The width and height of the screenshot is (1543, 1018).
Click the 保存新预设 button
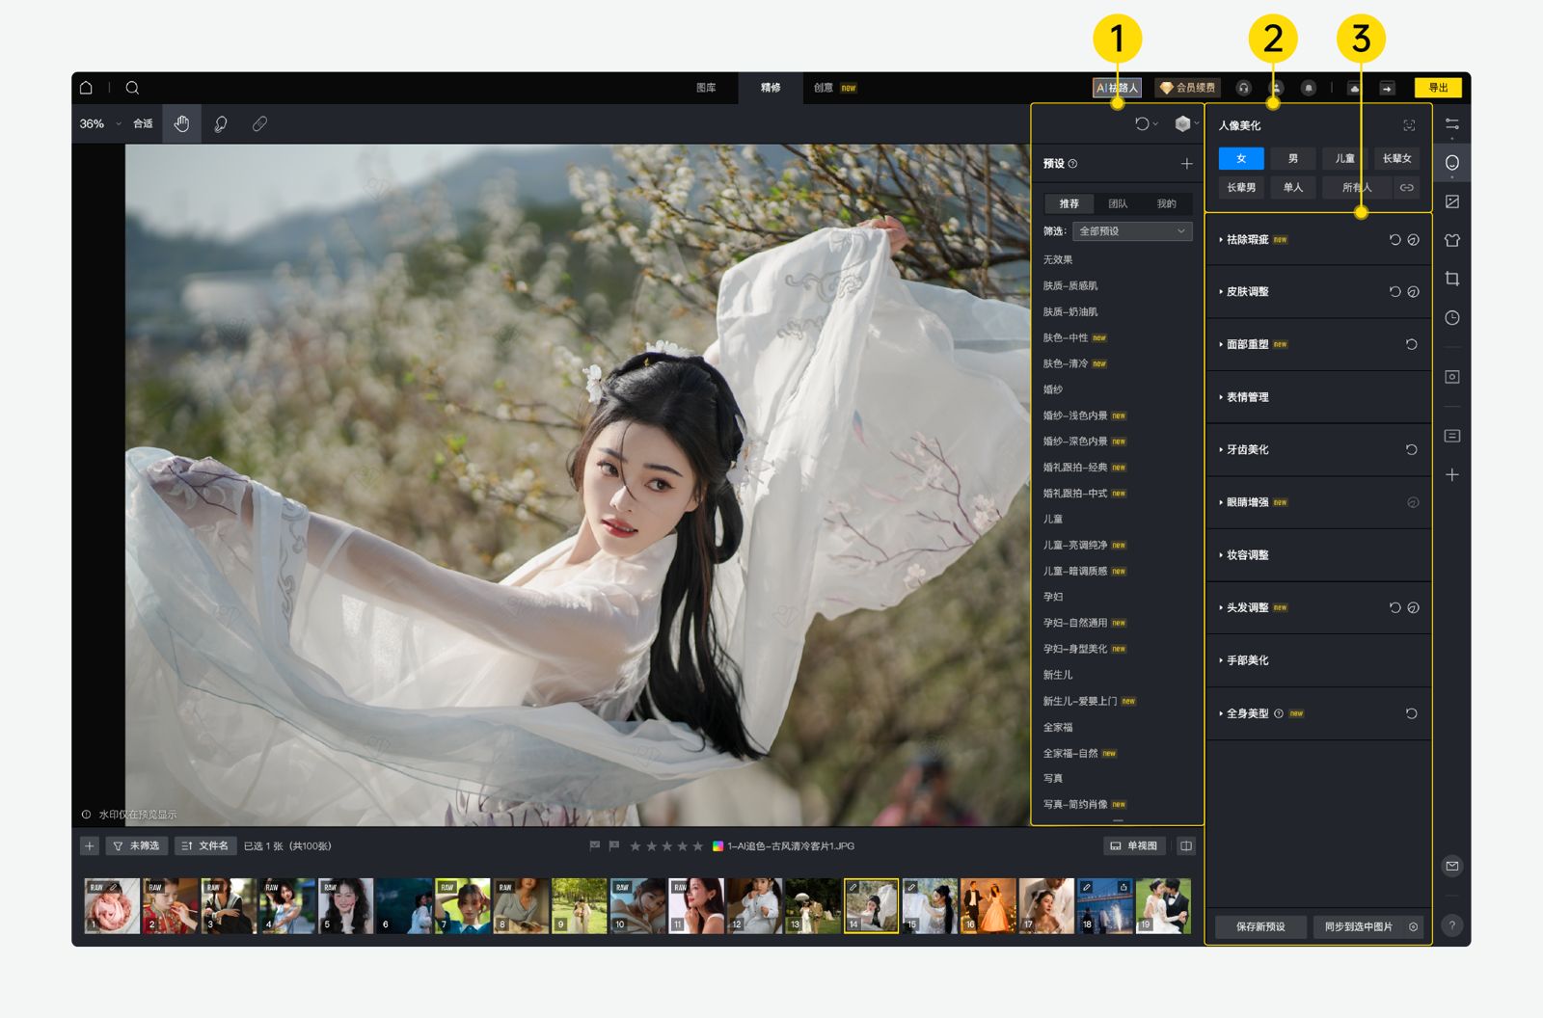(x=1260, y=927)
